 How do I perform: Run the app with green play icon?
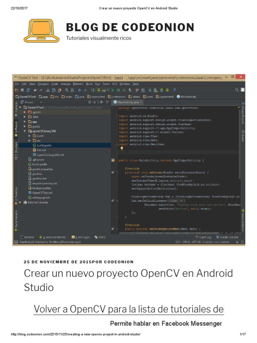click(x=113, y=90)
